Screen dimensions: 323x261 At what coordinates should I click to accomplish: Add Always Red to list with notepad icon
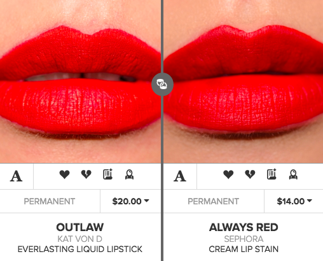point(271,174)
